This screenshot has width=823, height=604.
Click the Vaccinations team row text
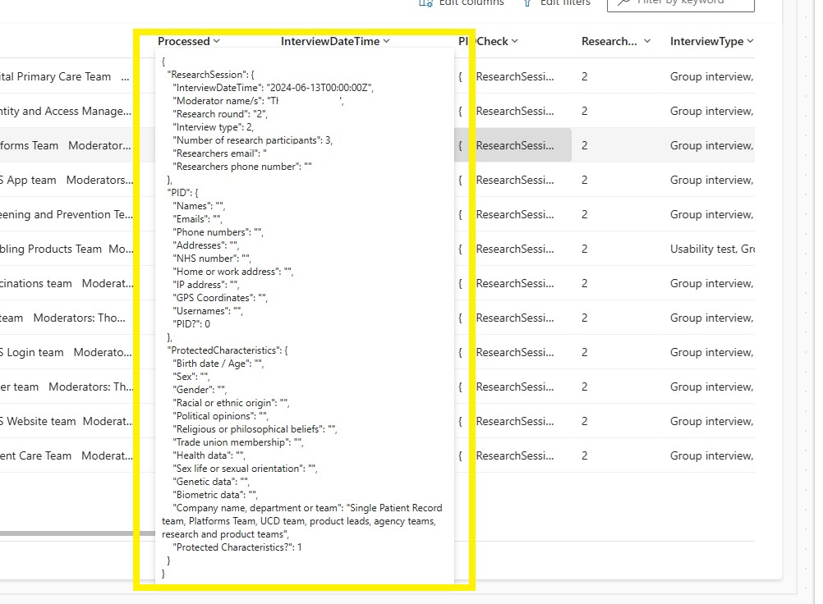tap(36, 283)
